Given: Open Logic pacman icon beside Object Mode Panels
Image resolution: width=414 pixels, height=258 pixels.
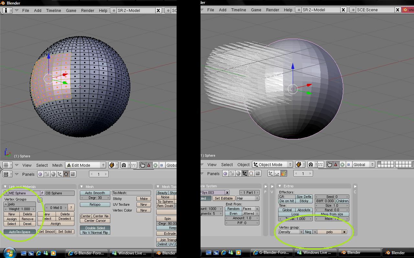Looking at the screenshot, I should tap(225, 174).
